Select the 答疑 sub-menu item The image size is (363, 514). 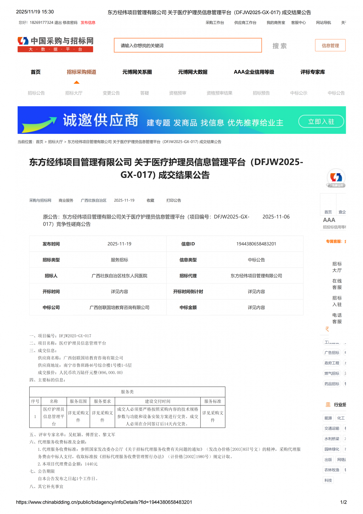pos(145,93)
